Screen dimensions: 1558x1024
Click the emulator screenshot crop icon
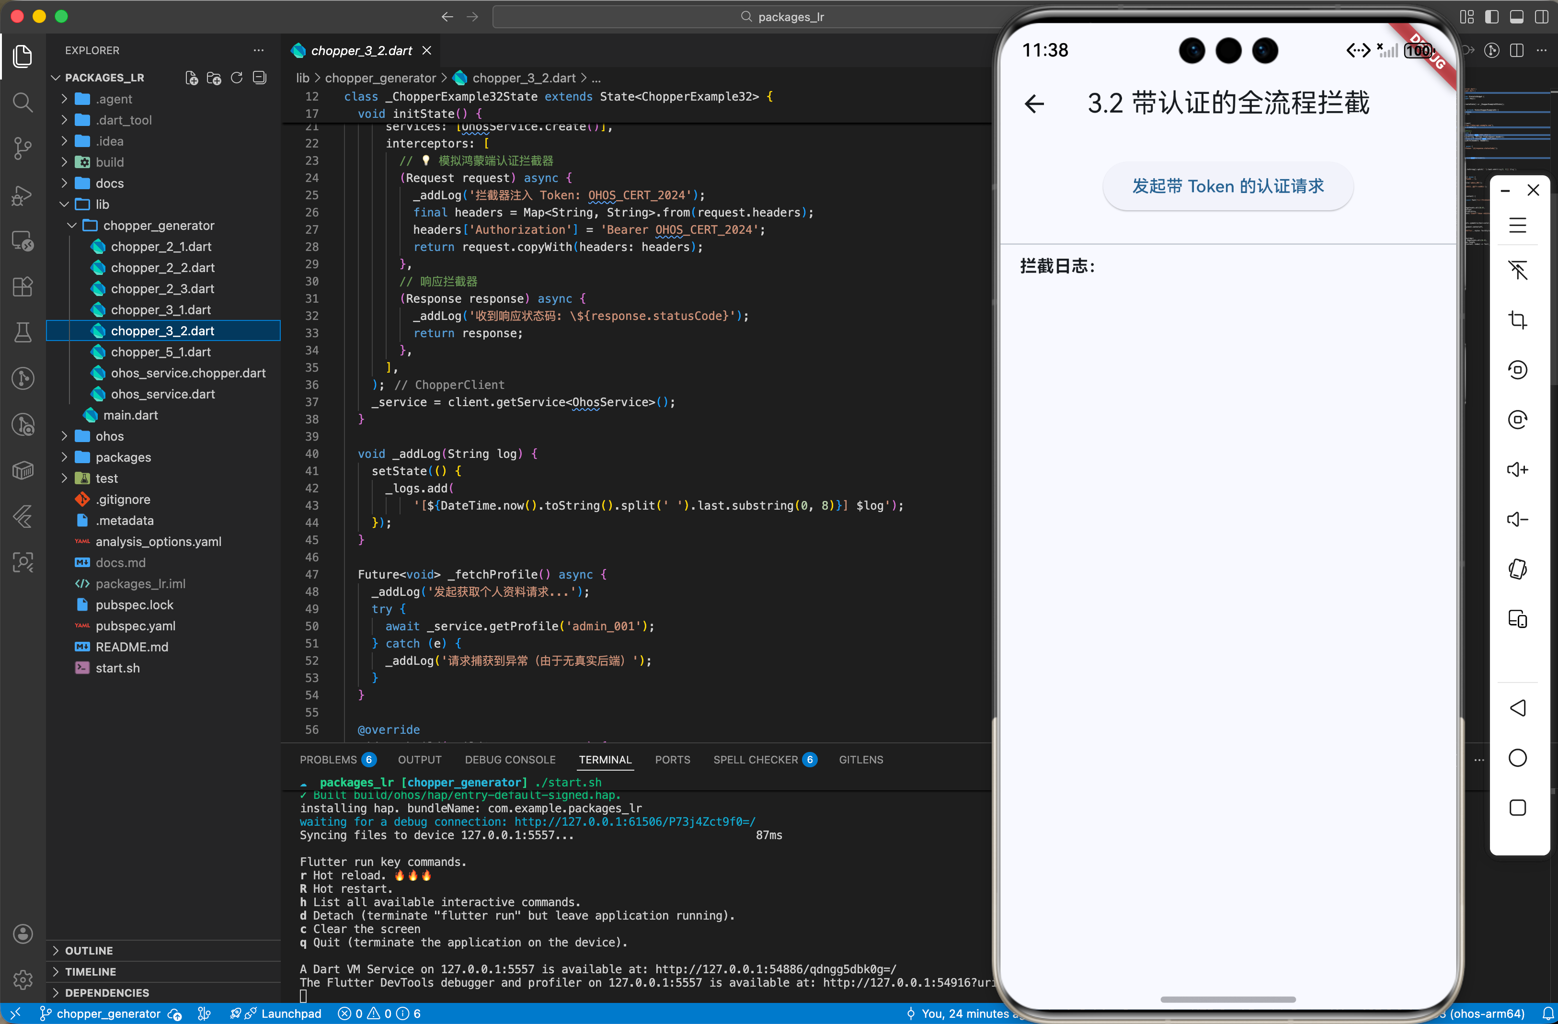coord(1517,320)
